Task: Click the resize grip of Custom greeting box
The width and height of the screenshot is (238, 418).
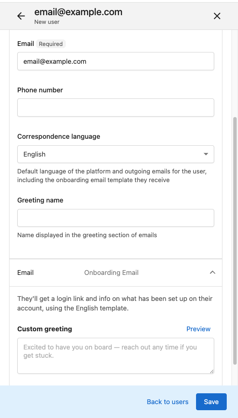Action: [x=212, y=371]
